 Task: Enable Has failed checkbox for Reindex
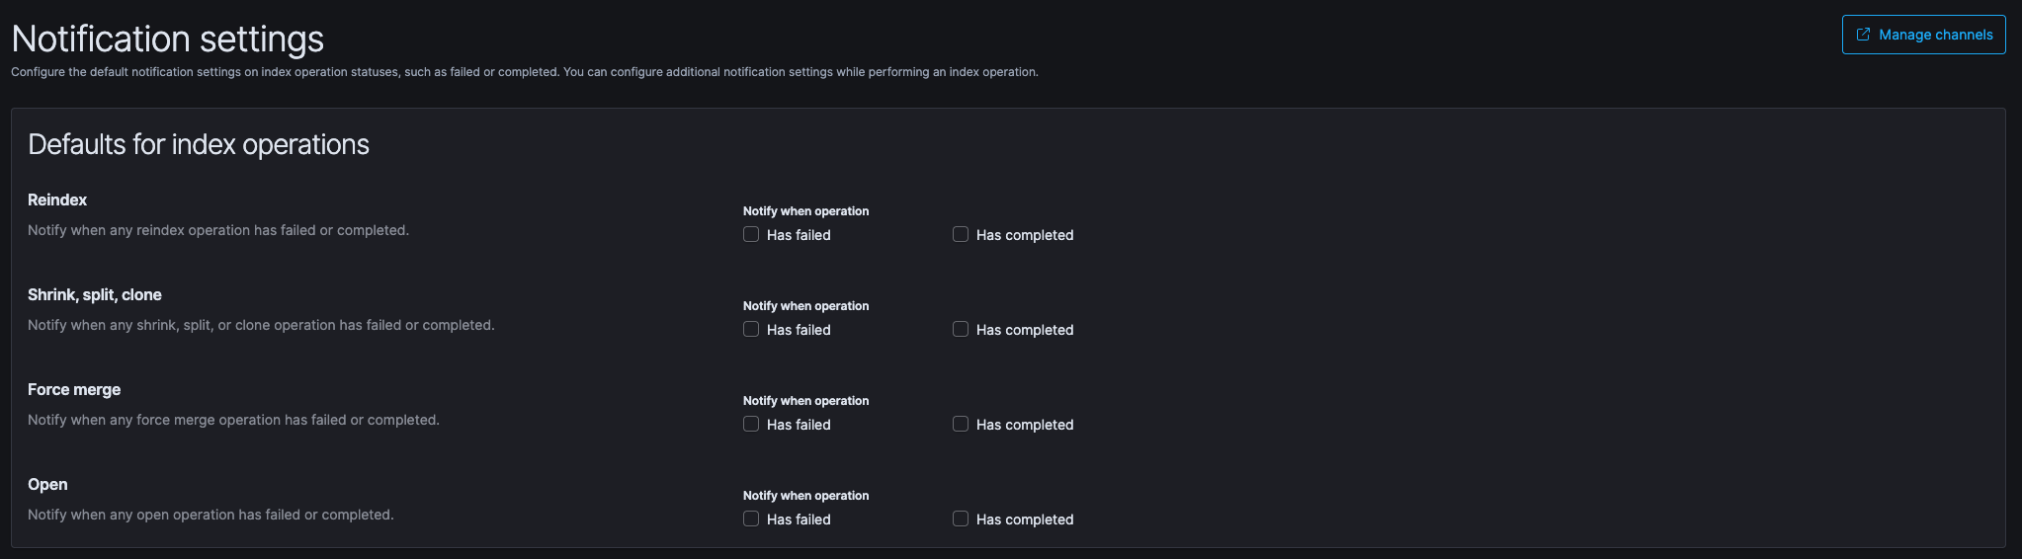(751, 235)
